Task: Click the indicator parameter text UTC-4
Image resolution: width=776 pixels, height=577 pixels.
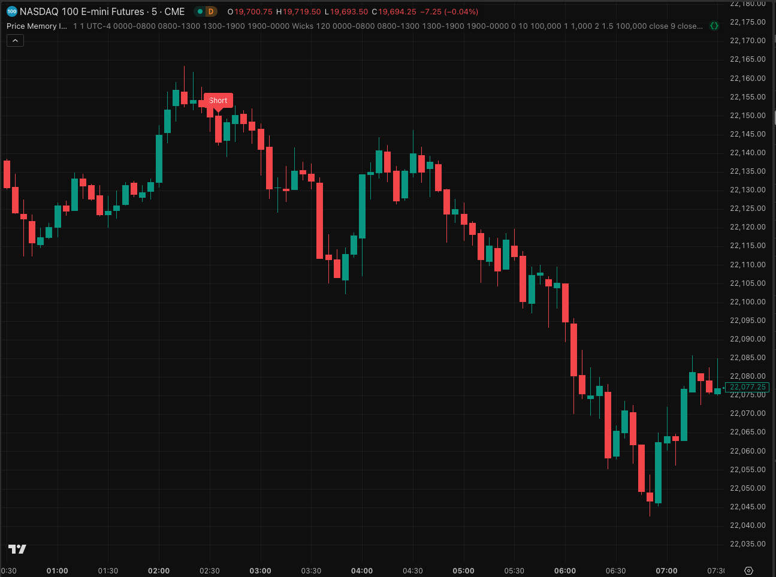Action: tap(99, 26)
